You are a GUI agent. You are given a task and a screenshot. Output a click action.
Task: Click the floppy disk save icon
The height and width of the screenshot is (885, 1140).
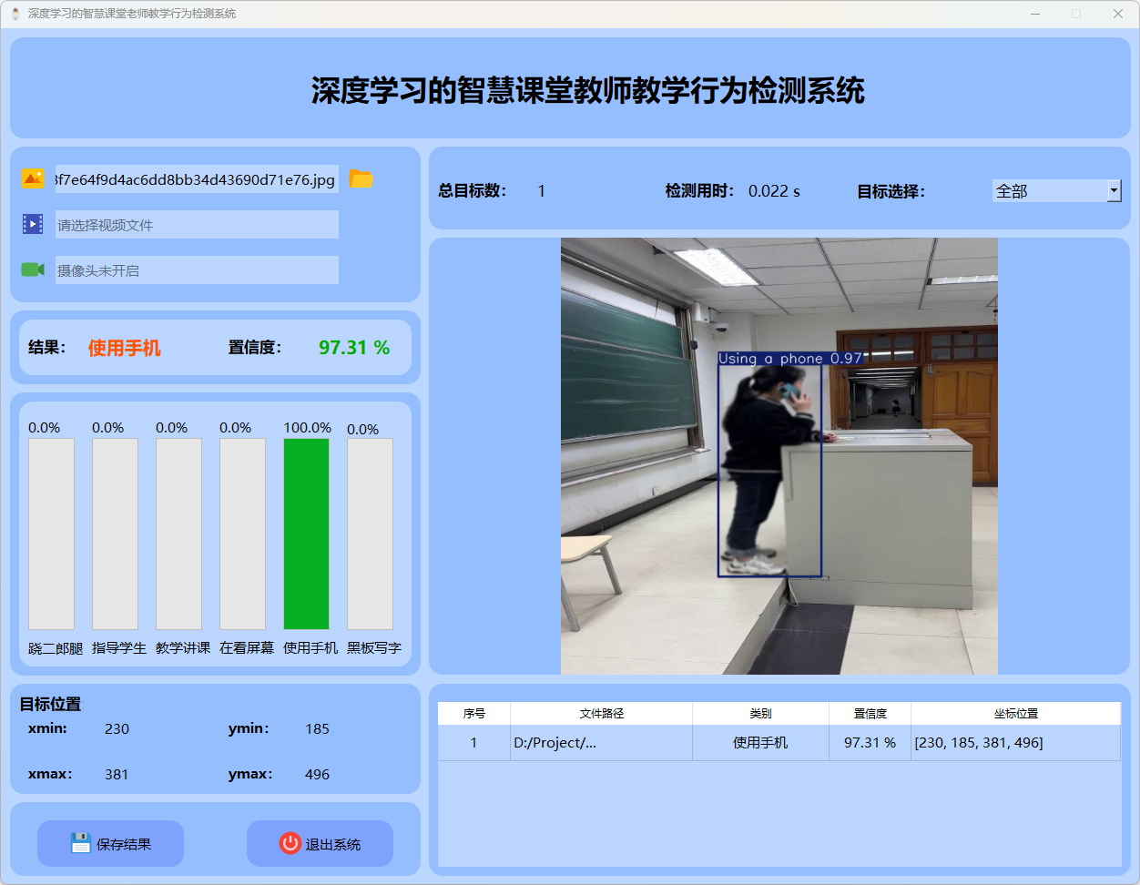pos(81,843)
